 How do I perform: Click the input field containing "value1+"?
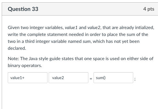pos(28,78)
